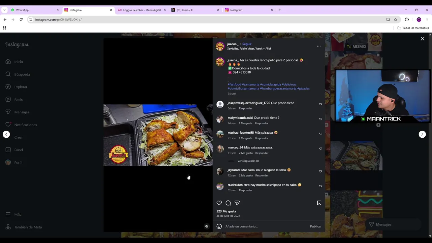Open Perfil in the sidebar
Image resolution: width=432 pixels, height=243 pixels.
click(14, 163)
